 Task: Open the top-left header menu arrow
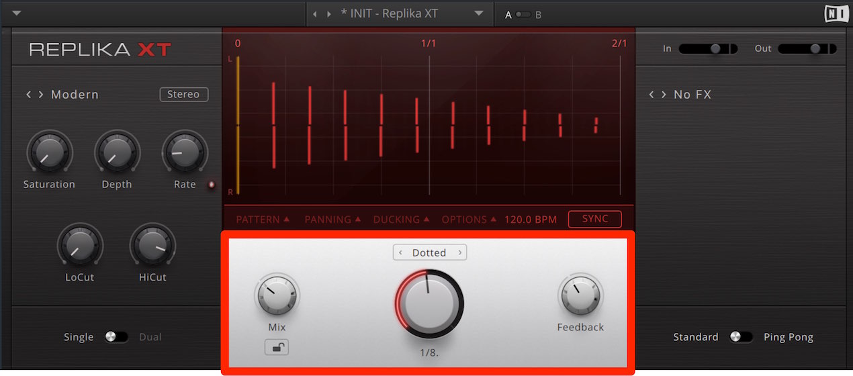click(17, 13)
